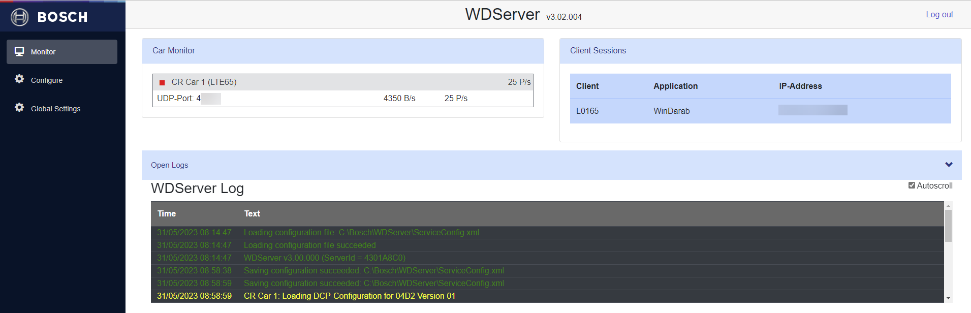Open the Configure menu item
Viewport: 971px width, 313px height.
[x=62, y=80]
